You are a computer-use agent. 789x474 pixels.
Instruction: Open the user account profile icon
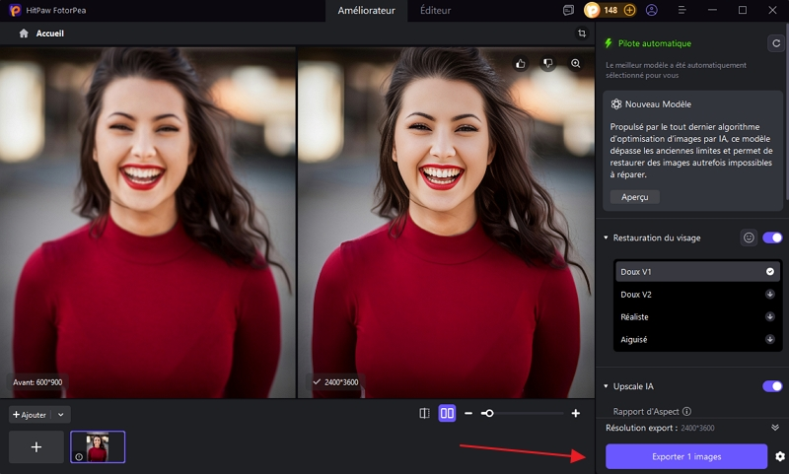pos(652,10)
